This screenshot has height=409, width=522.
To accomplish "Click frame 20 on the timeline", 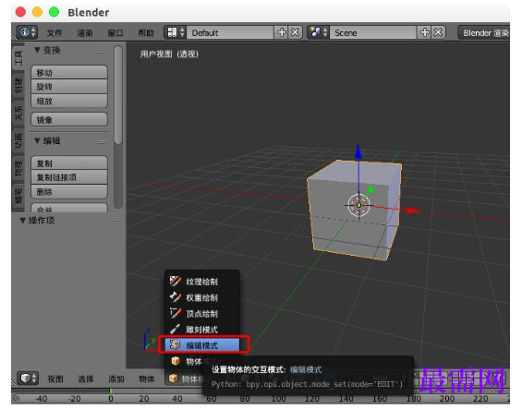I will click(x=144, y=399).
